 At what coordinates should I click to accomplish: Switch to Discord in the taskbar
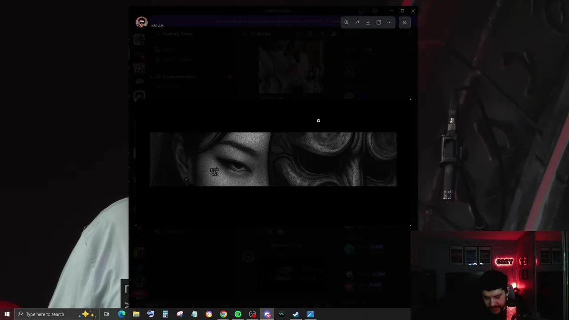click(267, 314)
